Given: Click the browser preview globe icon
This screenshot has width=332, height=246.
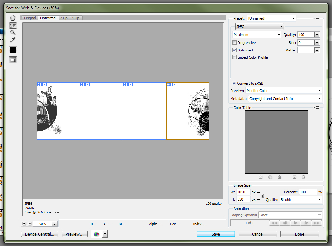Looking at the screenshot, I should click(x=96, y=234).
